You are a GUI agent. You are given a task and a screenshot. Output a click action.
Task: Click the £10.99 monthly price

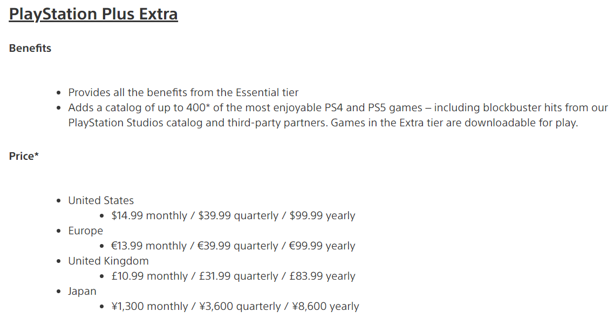click(149, 276)
